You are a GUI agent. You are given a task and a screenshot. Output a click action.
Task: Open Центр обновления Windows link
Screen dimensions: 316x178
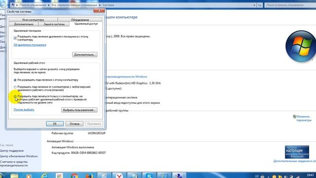[19, 156]
